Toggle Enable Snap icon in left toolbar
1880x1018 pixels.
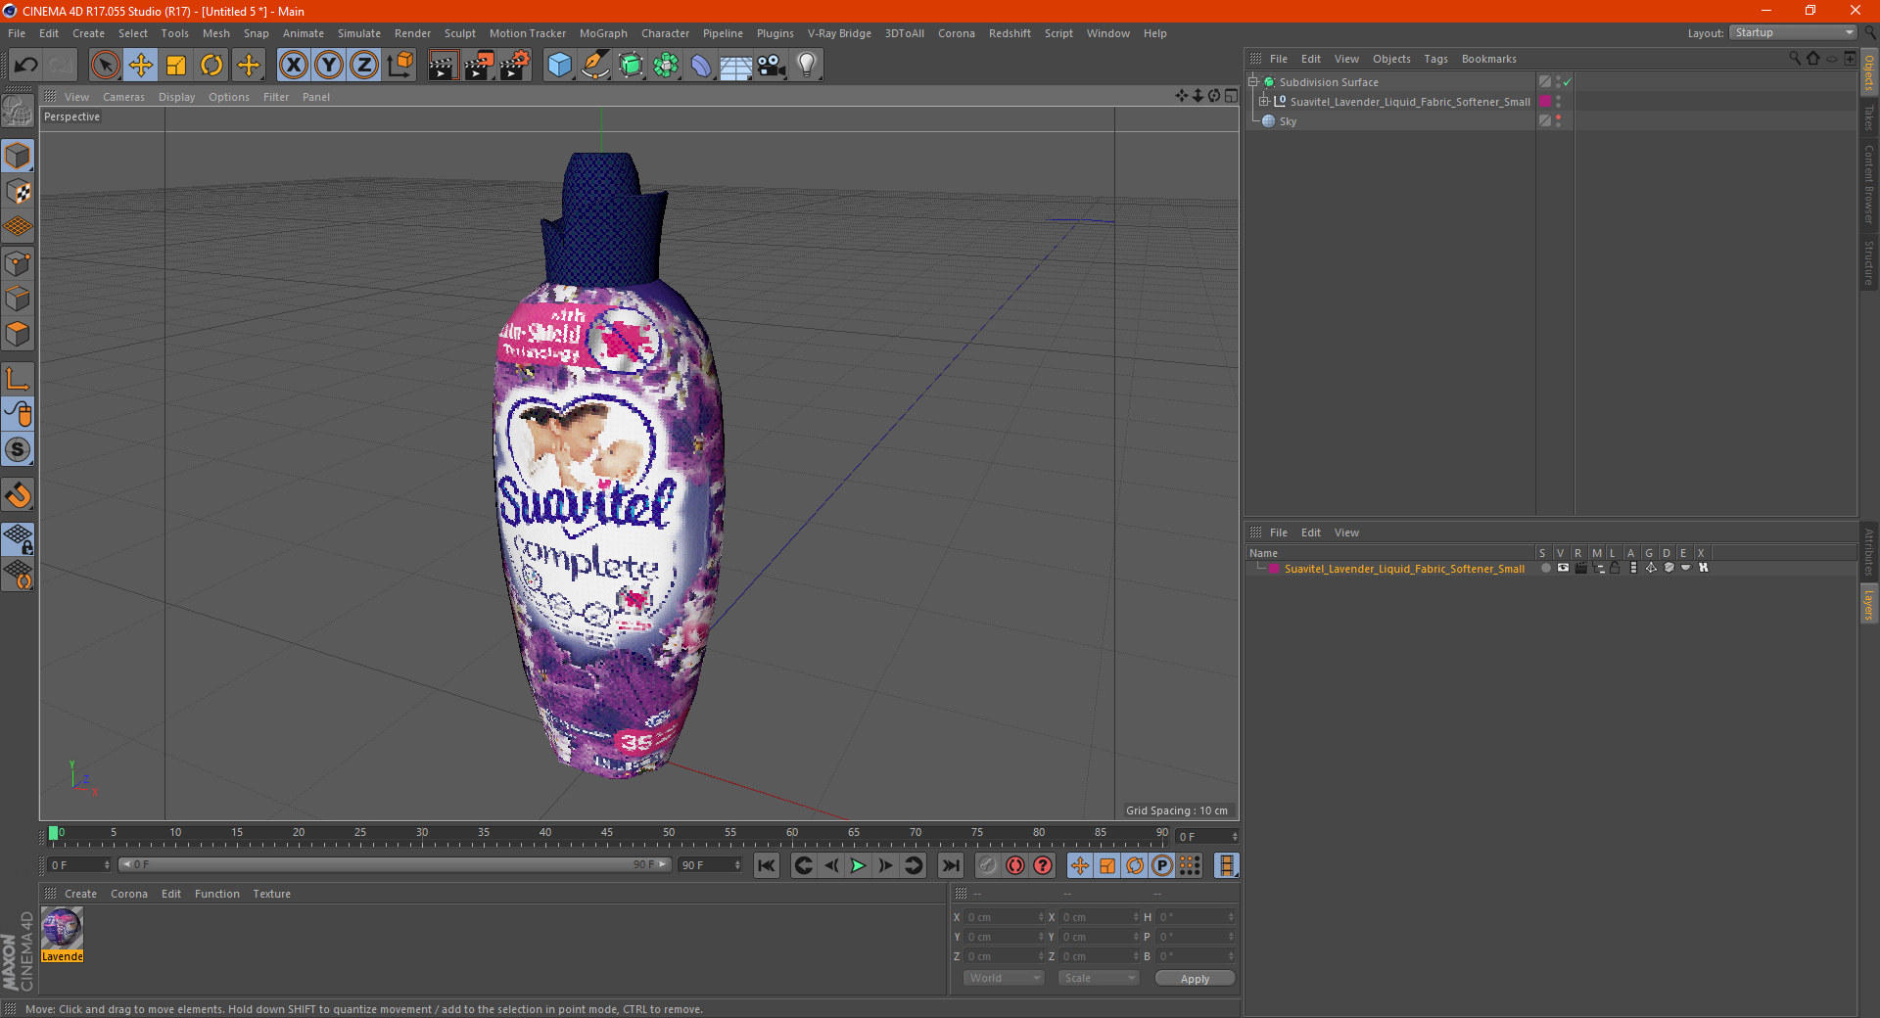pos(18,495)
